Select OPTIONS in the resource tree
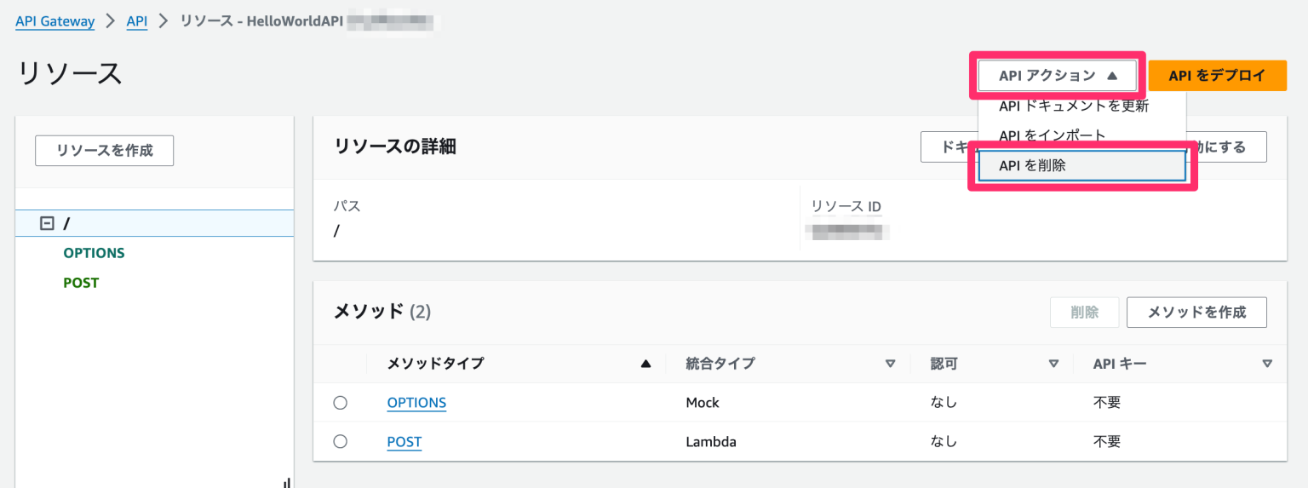The image size is (1308, 488). (94, 253)
